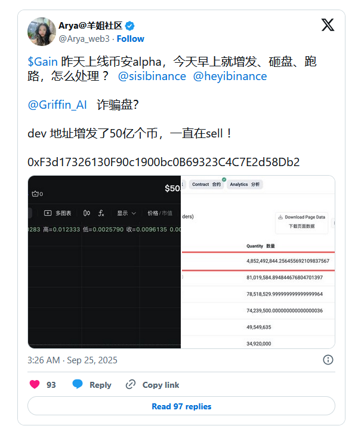Click the chain link copy icon
The width and height of the screenshot is (358, 438).
[x=130, y=385]
